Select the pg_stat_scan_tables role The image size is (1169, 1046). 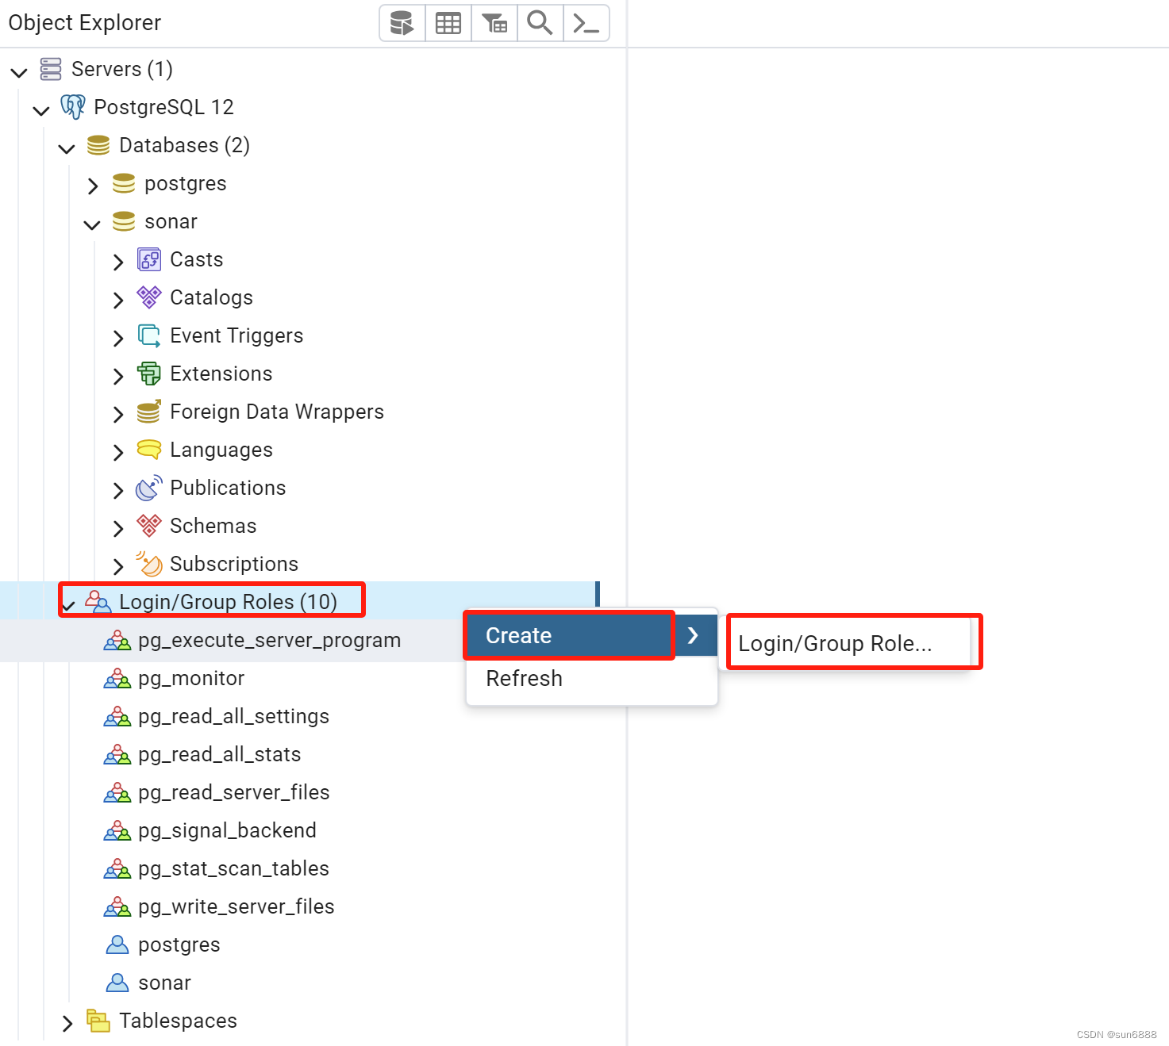click(233, 869)
